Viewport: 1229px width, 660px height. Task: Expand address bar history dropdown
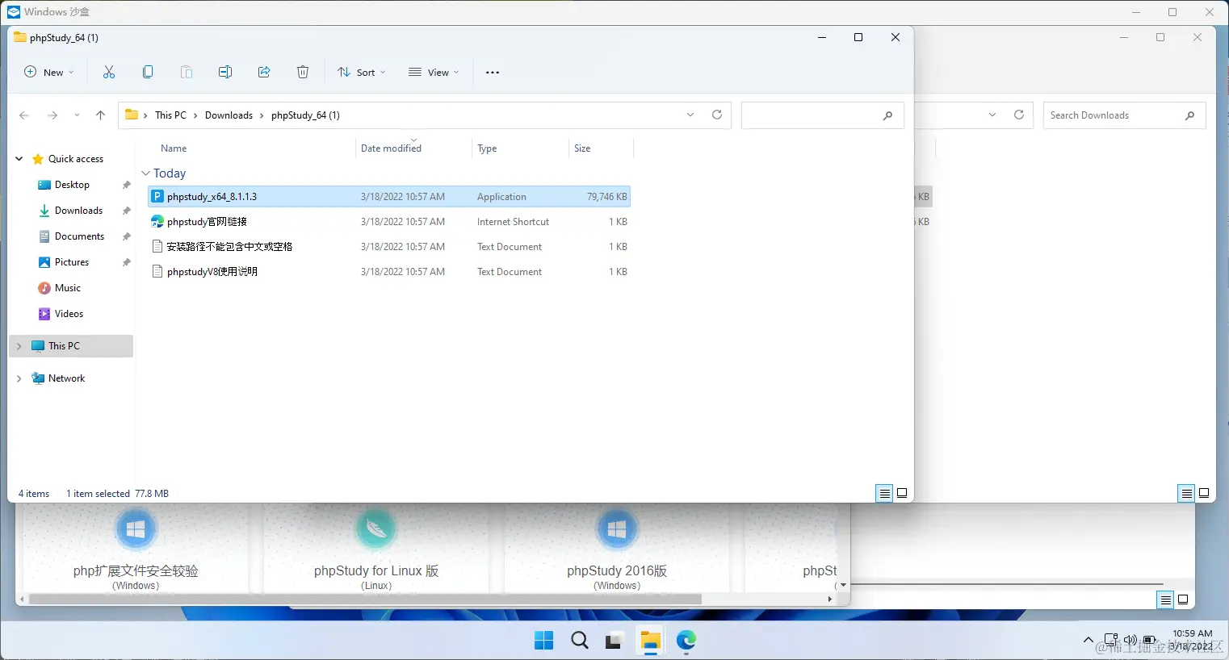(690, 115)
